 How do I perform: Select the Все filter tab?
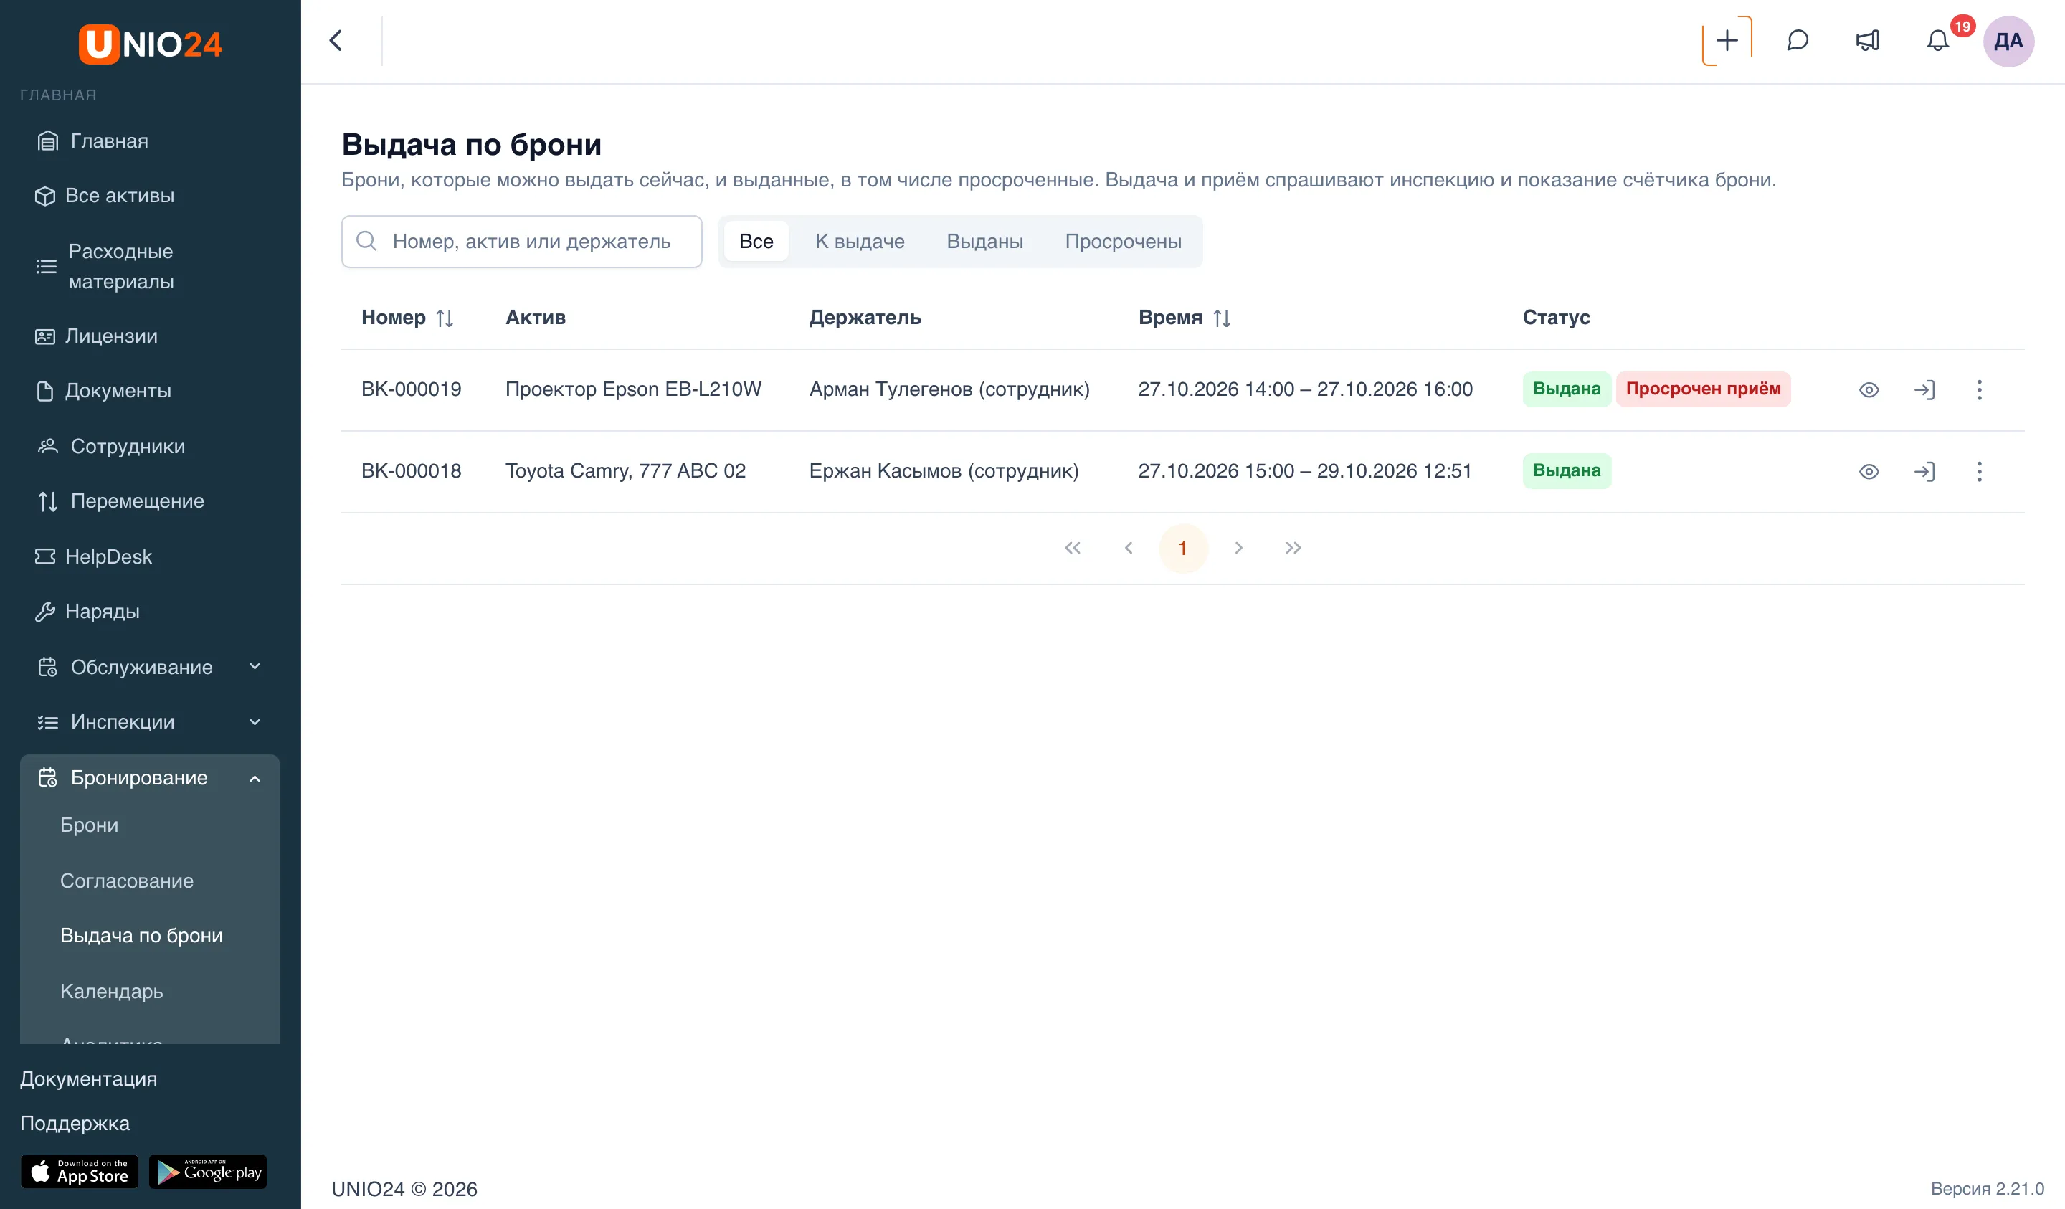click(x=756, y=241)
